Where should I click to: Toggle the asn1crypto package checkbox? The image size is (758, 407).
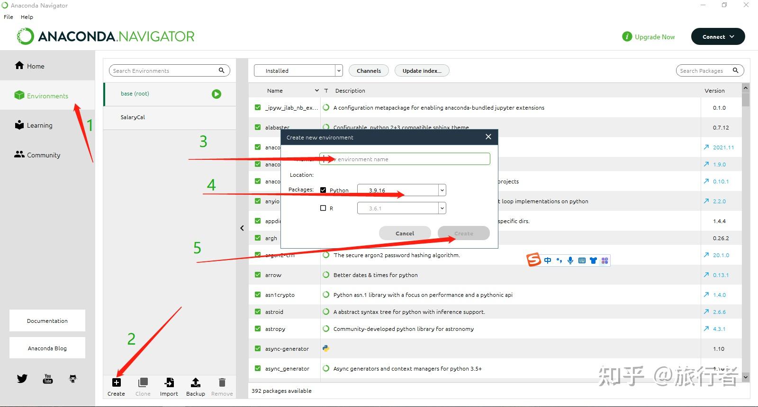(x=258, y=295)
